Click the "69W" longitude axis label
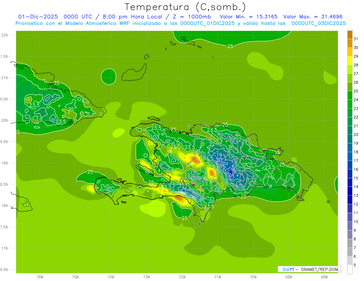Viewport: 364px width, 281px height. [x=289, y=277]
